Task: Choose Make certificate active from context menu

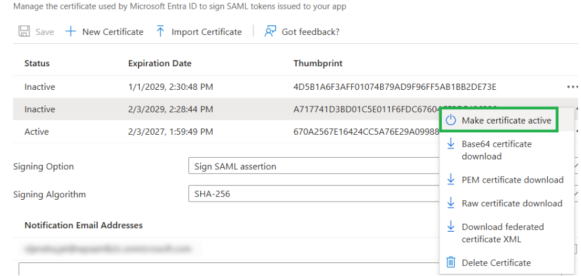Action: tap(506, 121)
